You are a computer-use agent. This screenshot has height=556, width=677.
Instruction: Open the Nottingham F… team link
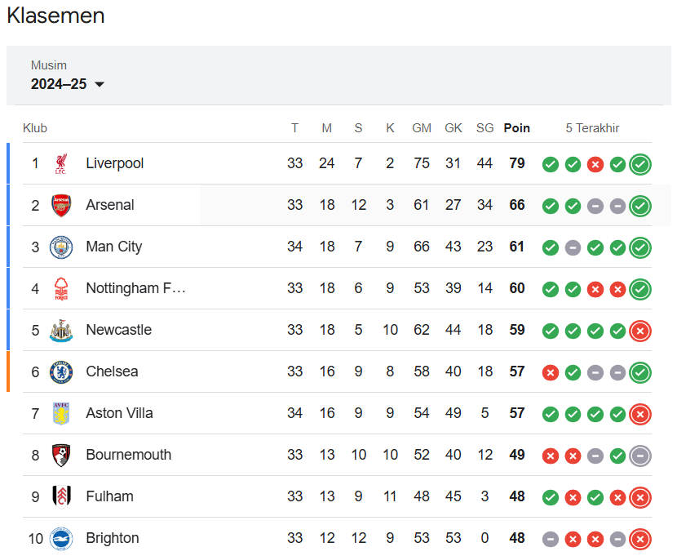click(135, 288)
